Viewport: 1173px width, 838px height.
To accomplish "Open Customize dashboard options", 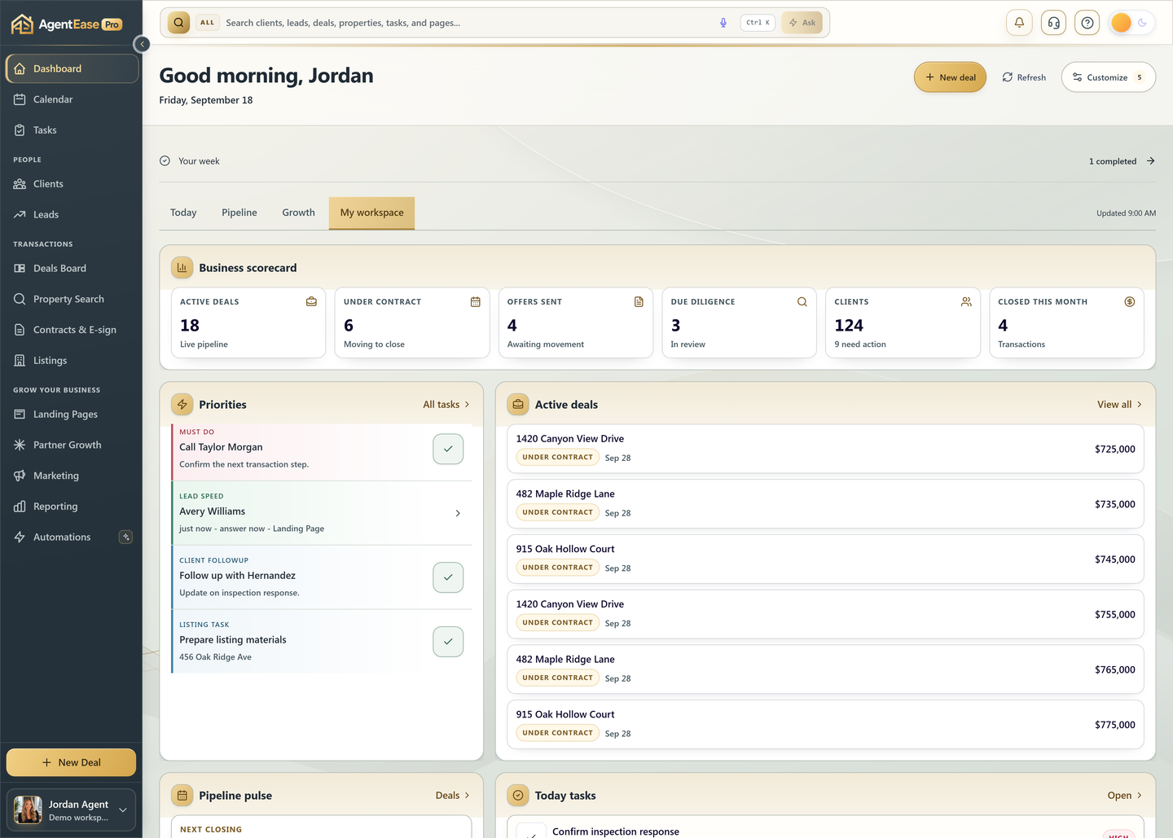I will (x=1109, y=77).
